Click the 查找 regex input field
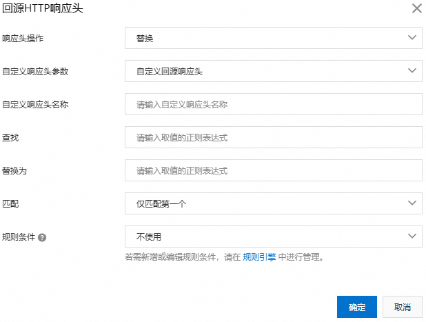Screen dimensions: 426x322 273,137
